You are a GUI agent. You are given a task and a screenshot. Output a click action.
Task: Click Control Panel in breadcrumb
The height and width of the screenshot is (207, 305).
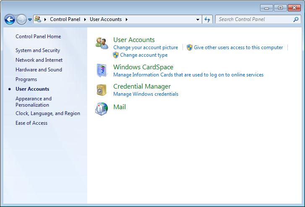coord(65,19)
